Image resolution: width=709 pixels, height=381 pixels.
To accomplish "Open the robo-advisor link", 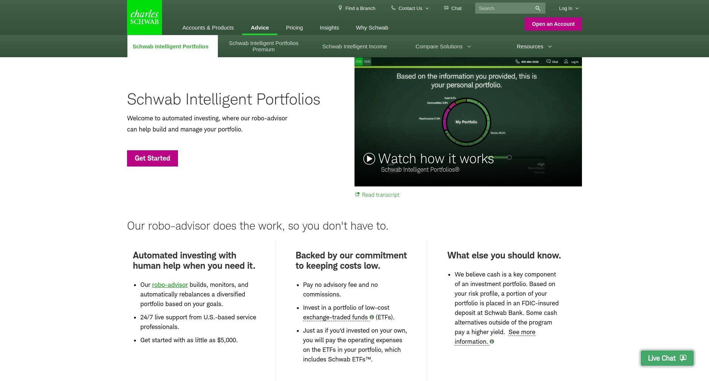I will 170,285.
